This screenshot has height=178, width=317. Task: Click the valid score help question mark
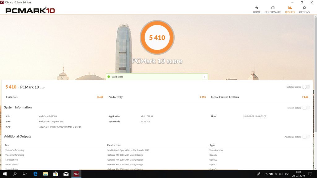204,77
